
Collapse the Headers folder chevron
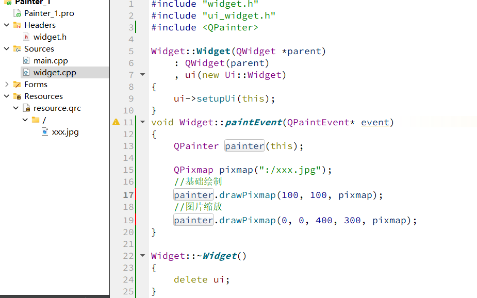click(7, 25)
